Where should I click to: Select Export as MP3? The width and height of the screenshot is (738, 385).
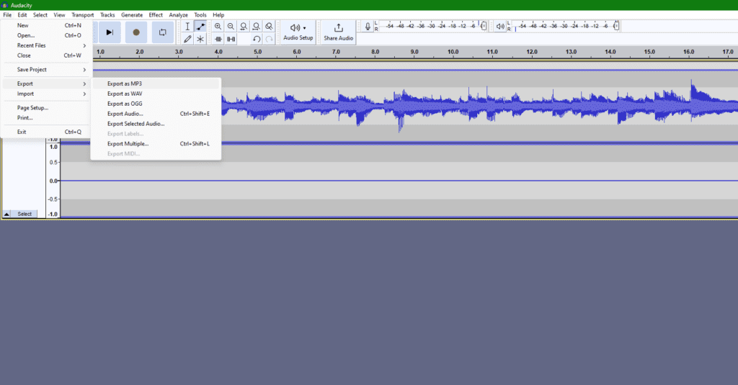tap(156, 83)
